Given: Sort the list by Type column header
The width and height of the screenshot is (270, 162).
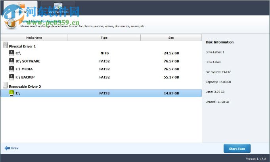Looking at the screenshot, I should pos(104,38).
